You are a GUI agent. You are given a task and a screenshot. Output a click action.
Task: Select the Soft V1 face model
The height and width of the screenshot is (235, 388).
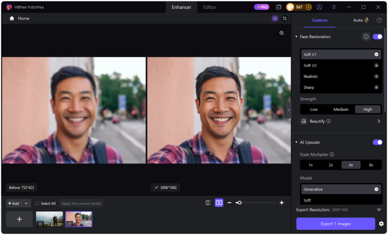coord(341,54)
